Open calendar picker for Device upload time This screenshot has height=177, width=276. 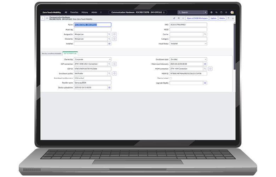tap(109, 87)
